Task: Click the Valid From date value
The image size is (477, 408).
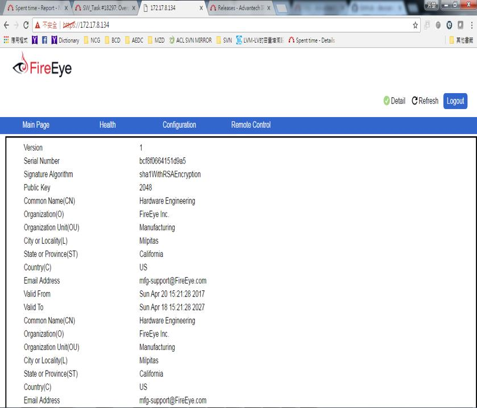Action: coord(172,294)
